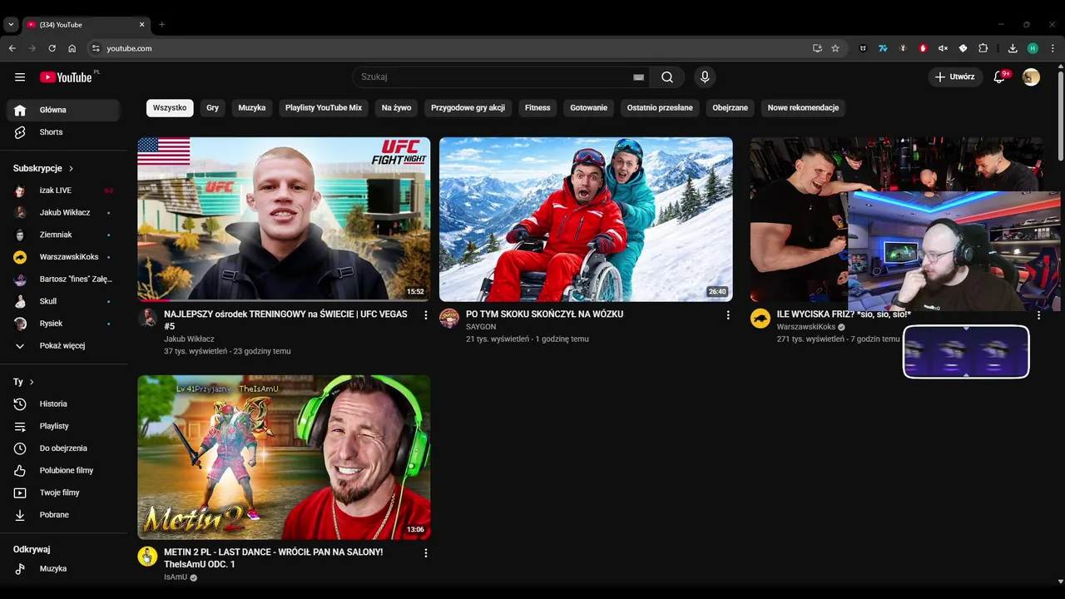Open Playlisty in the sidebar
Image resolution: width=1065 pixels, height=599 pixels.
[63, 426]
